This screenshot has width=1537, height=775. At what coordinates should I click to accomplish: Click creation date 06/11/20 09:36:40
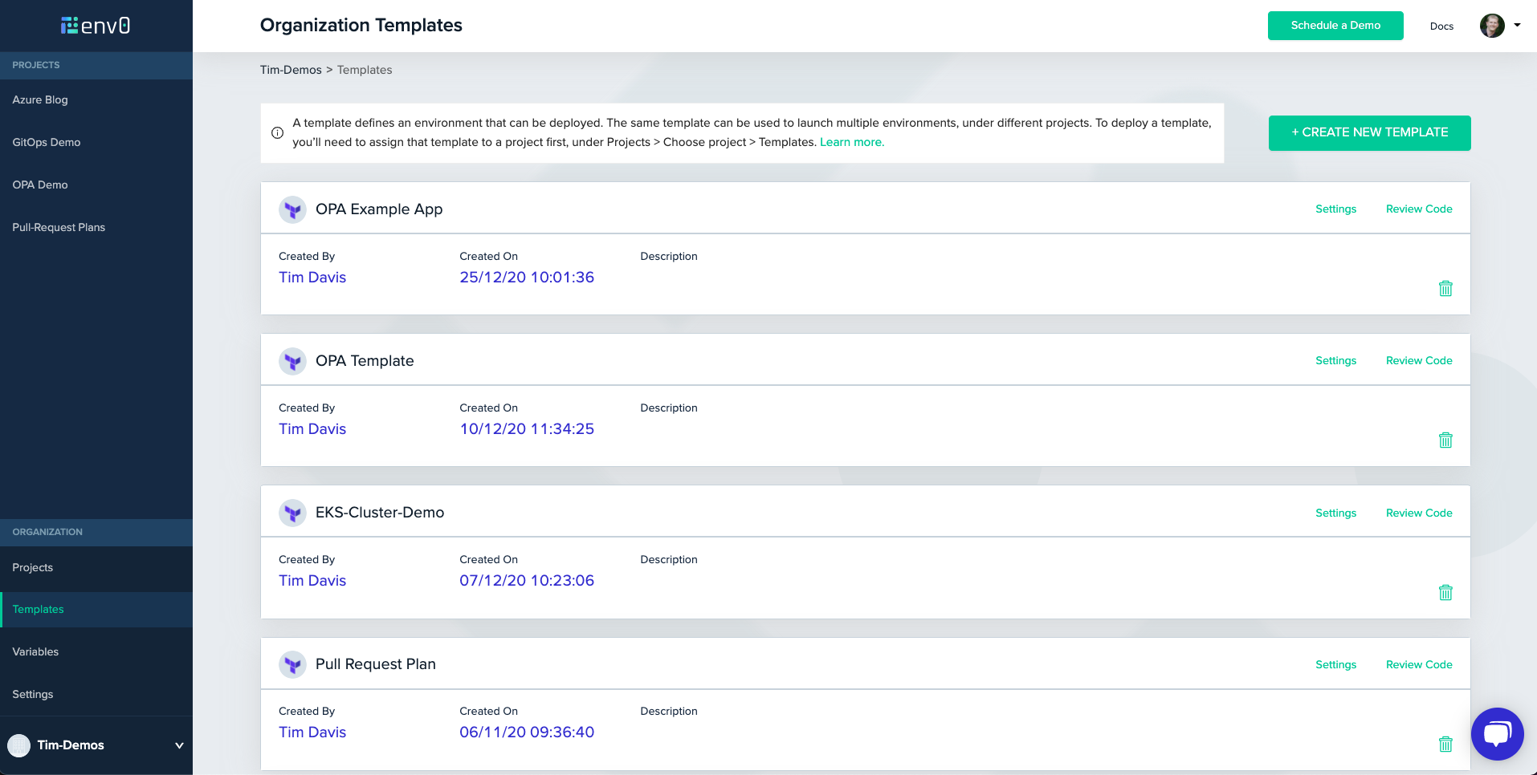[527, 732]
